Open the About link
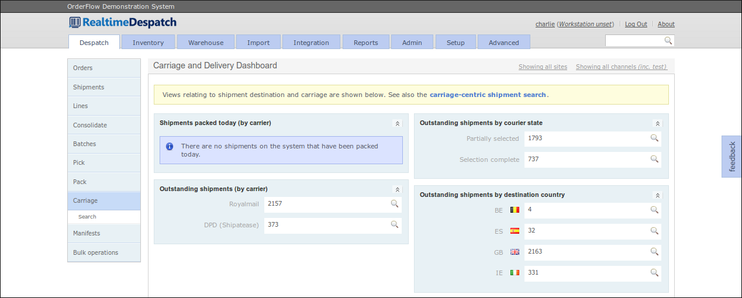 pyautogui.click(x=666, y=24)
